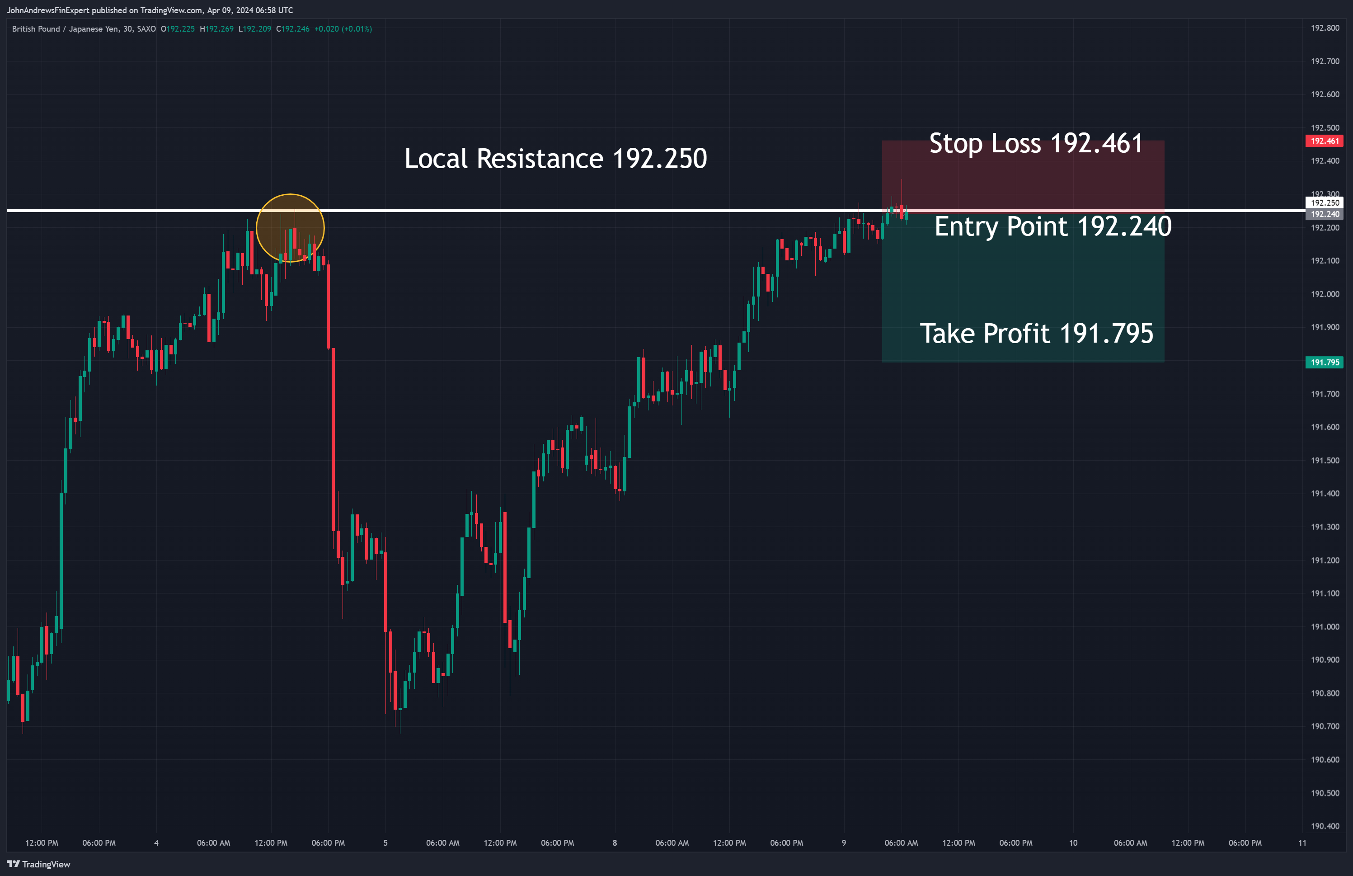
Task: Click the 191.000 price axis label
Action: [1325, 626]
